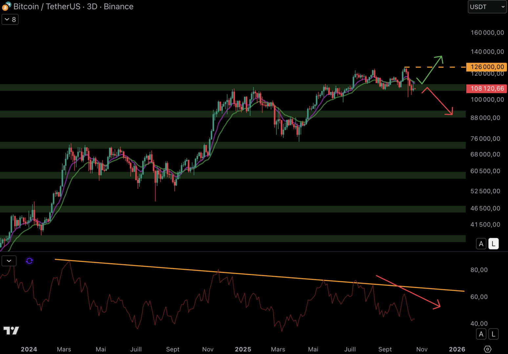This screenshot has width=508, height=354.
Task: Click the red 108 120,66 current price label
Action: point(487,88)
